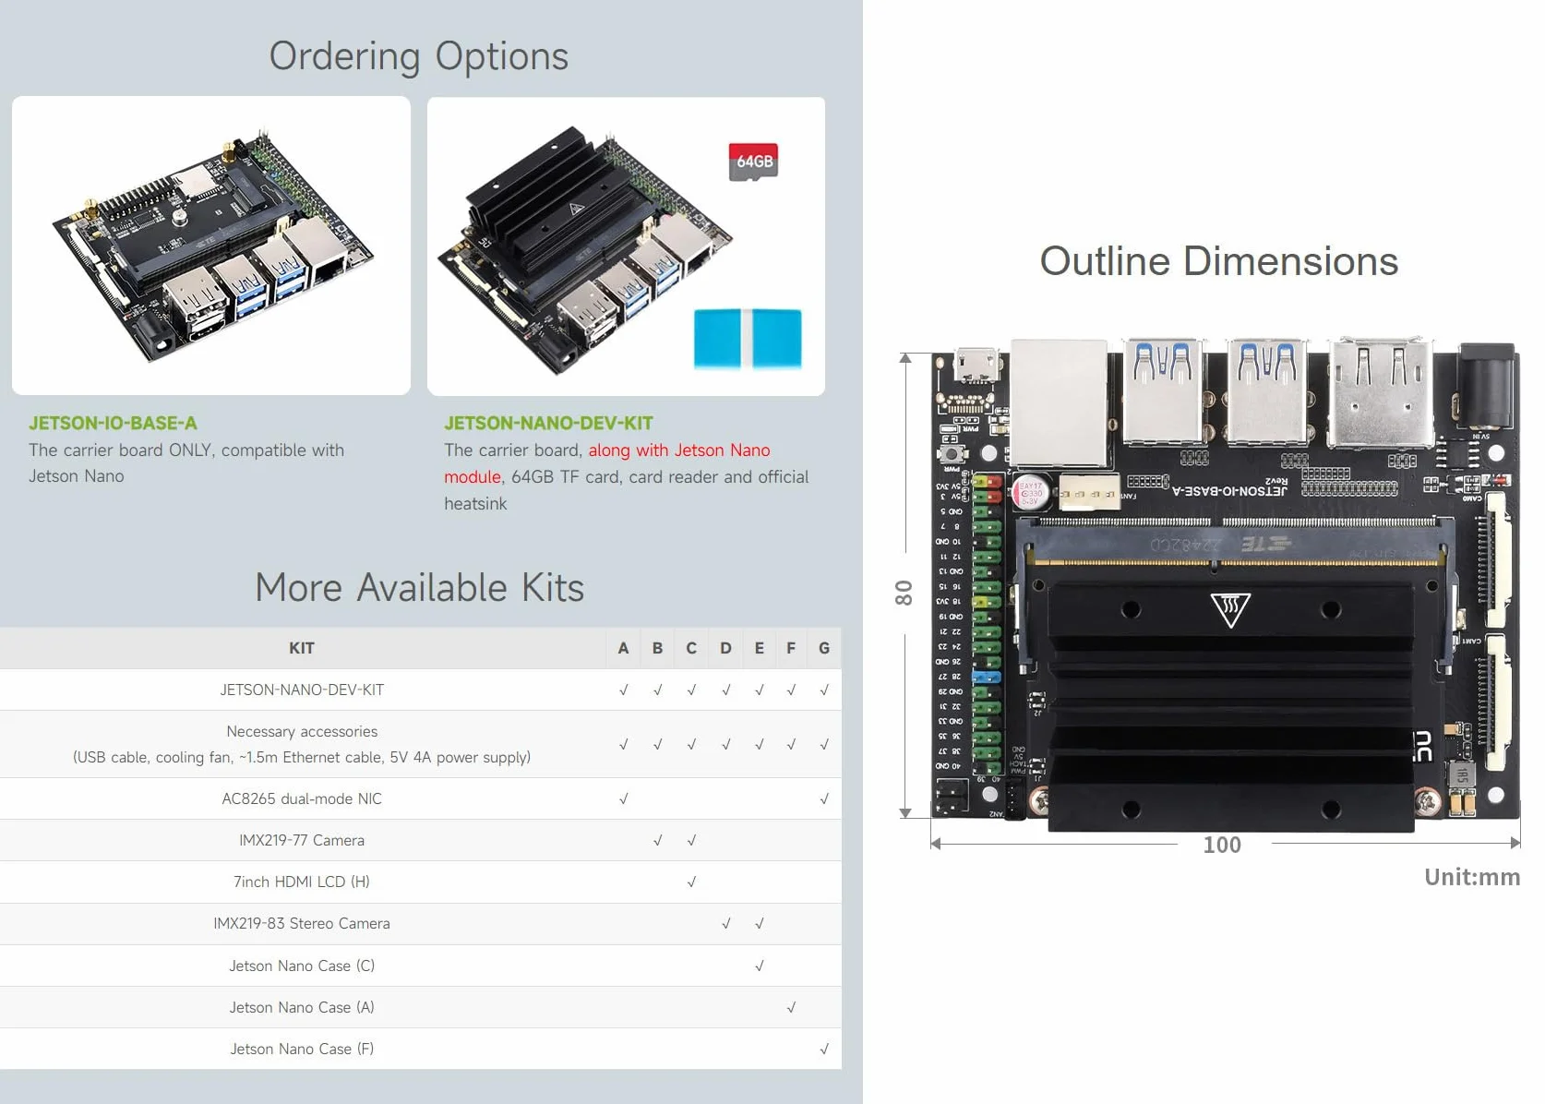1545x1104 pixels.
Task: Click the 'Unit:mm' label
Action: [1472, 877]
